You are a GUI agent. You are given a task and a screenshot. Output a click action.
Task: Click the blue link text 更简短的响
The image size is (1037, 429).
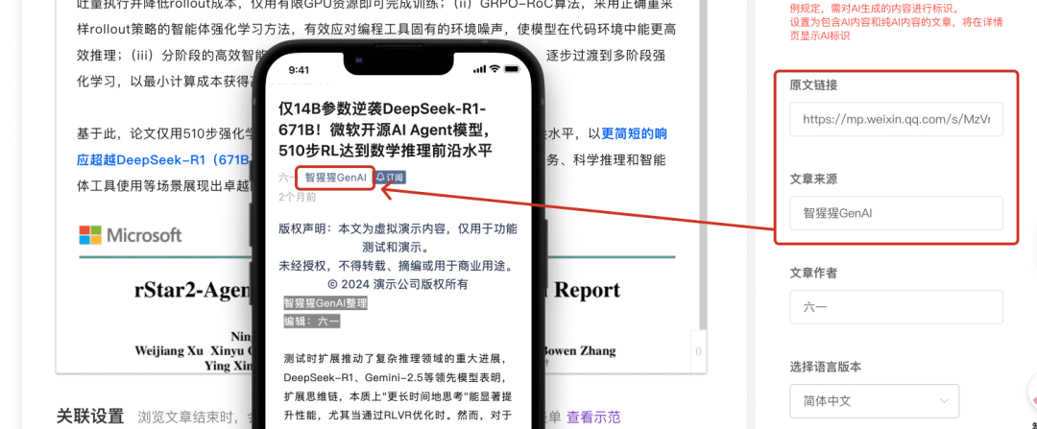(x=635, y=133)
